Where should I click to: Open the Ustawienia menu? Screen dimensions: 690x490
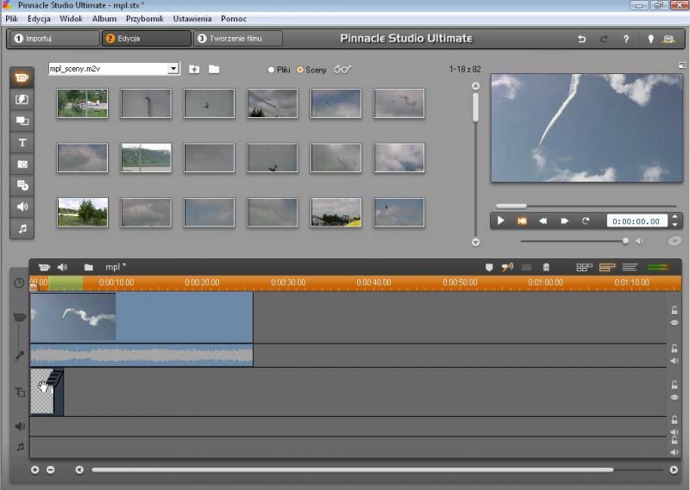[x=191, y=18]
